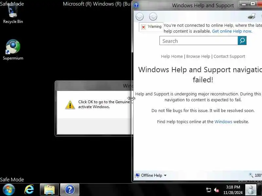Click the network tray icon
Image resolution: width=262 pixels, height=196 pixels.
[208, 190]
